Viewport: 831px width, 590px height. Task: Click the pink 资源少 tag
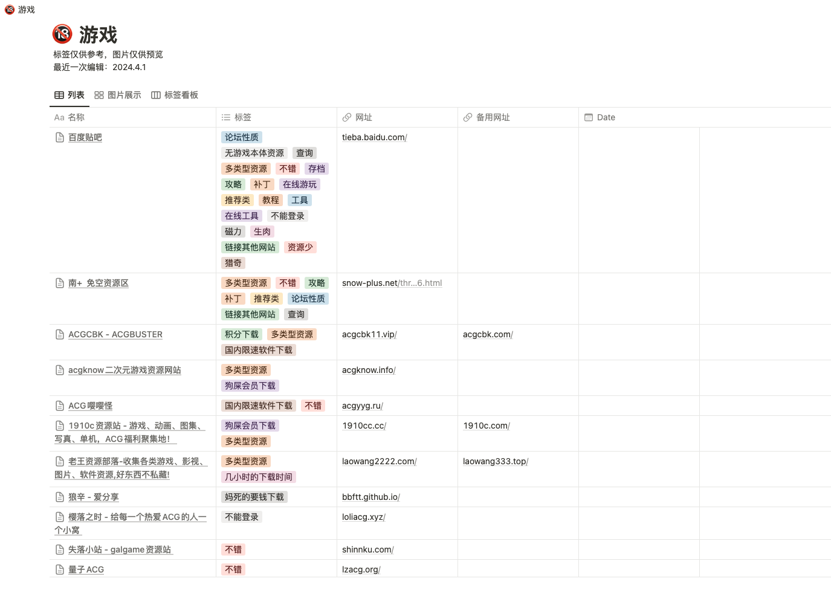click(x=300, y=248)
